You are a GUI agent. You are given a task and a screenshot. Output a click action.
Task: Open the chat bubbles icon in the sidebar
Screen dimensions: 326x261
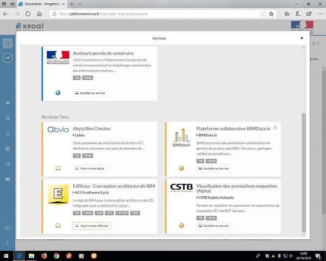point(8,164)
